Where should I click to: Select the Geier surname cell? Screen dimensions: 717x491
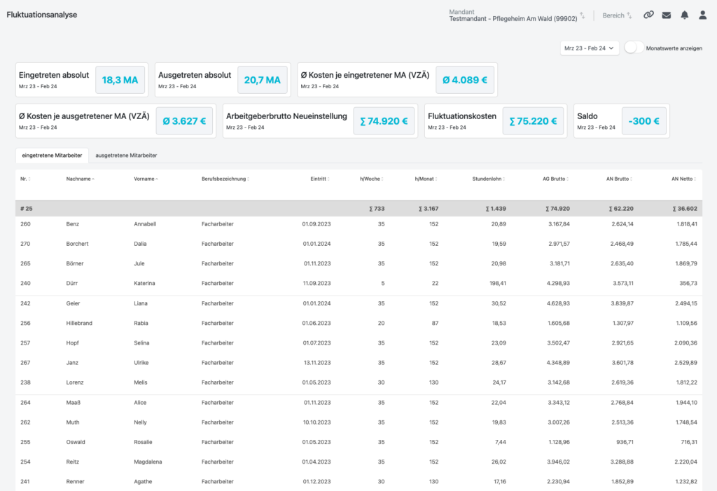[73, 303]
